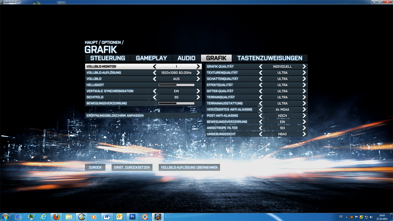Click the DE language indicator
This screenshot has height=221, width=393.
341,217
